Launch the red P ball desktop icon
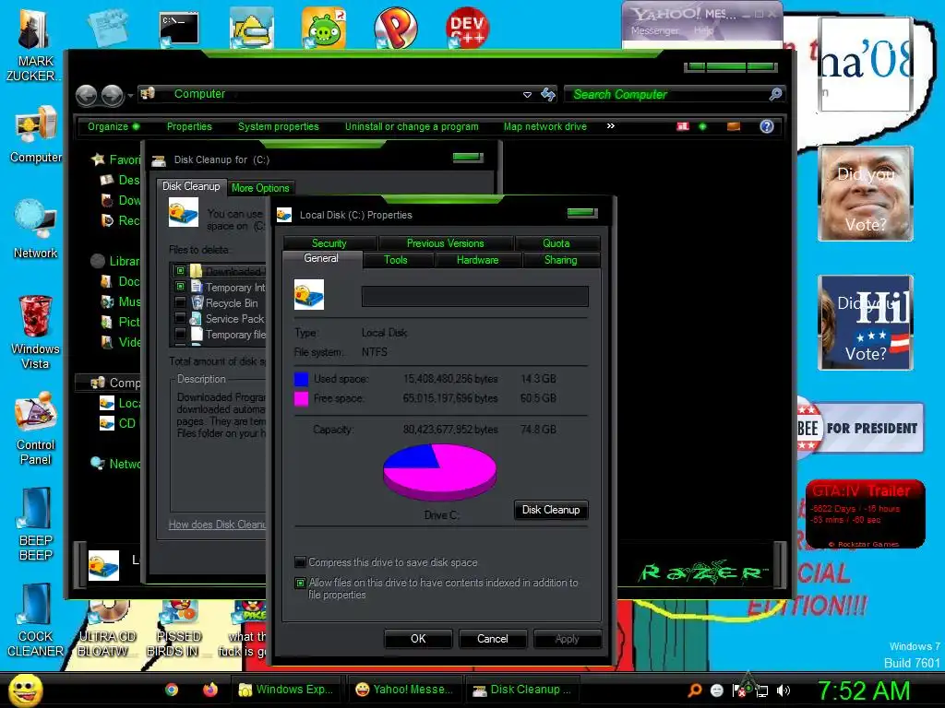Image resolution: width=945 pixels, height=708 pixels. point(395,28)
